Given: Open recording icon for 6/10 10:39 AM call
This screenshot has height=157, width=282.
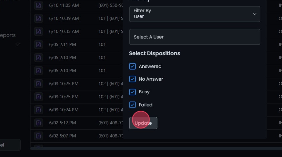Looking at the screenshot, I should (x=39, y=19).
